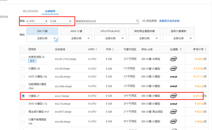Click Intel logo in ecs.hfc7.xlarge row
Image resolution: width=212 pixels, height=130 pixels.
pyautogui.click(x=173, y=112)
